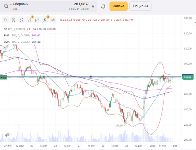196x150 pixels.
Task: Open D timeframe selector
Action: click(x=5, y=20)
